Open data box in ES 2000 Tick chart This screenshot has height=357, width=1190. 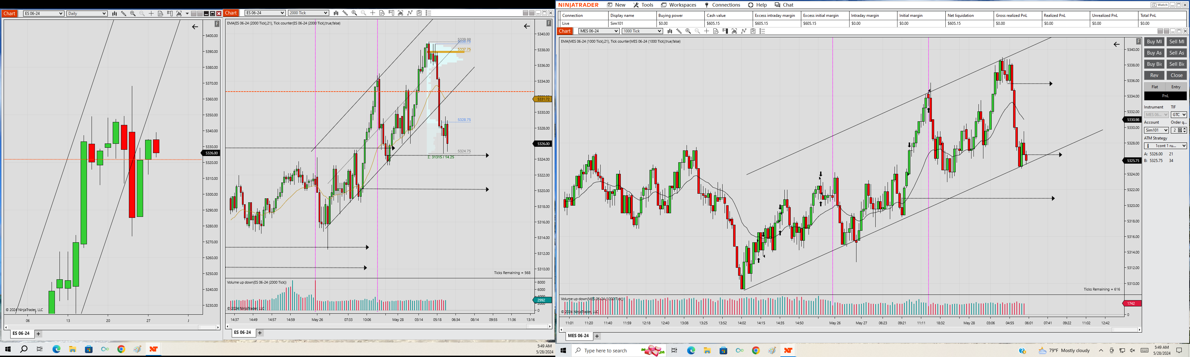pos(382,13)
